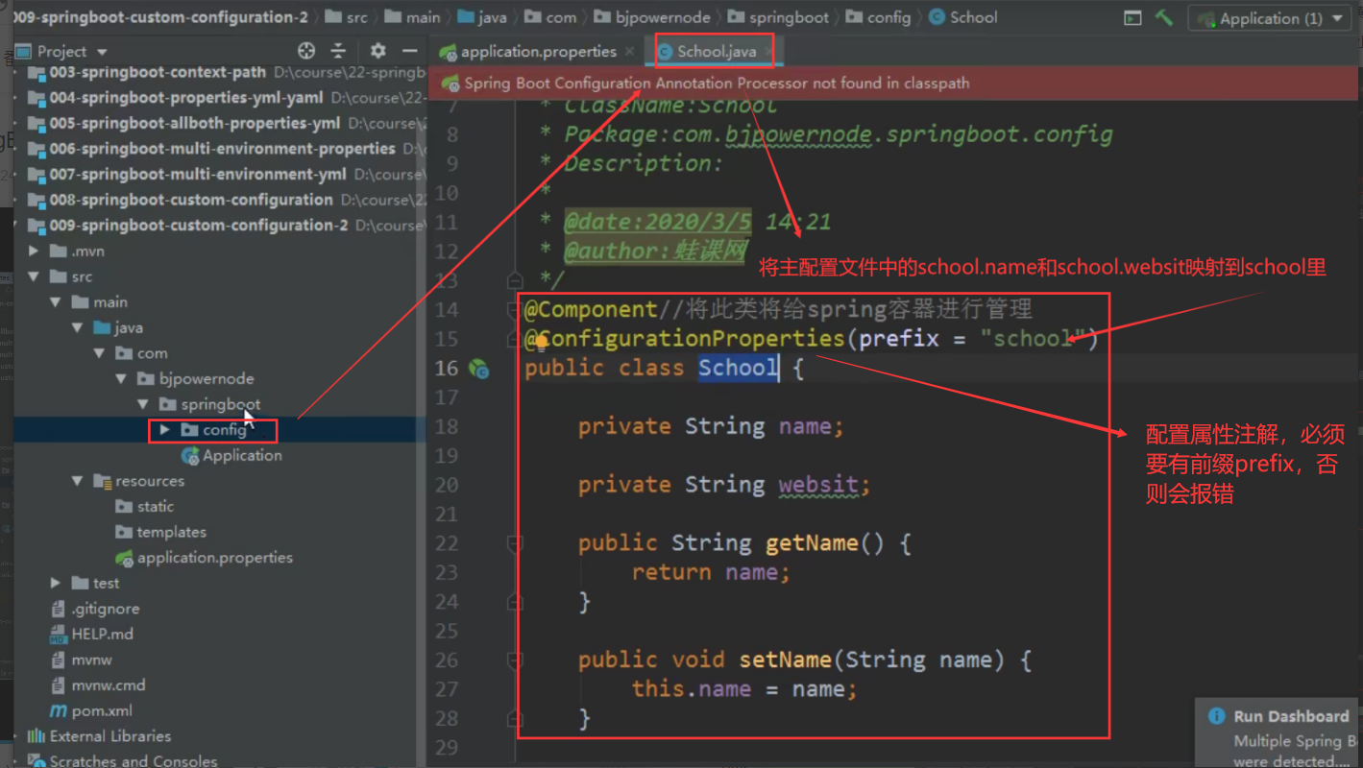Select the Application class in project tree
The width and height of the screenshot is (1363, 768).
(231, 455)
